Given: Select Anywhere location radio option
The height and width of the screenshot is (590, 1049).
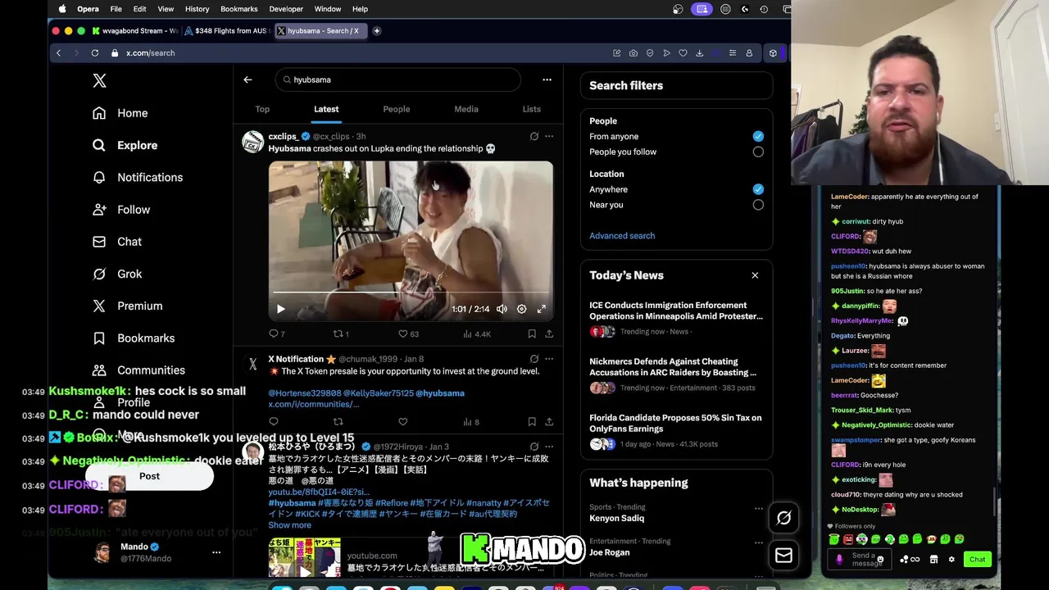Looking at the screenshot, I should pyautogui.click(x=758, y=189).
